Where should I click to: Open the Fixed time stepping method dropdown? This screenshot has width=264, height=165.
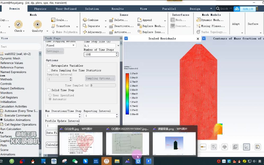pyautogui.click(x=61, y=45)
